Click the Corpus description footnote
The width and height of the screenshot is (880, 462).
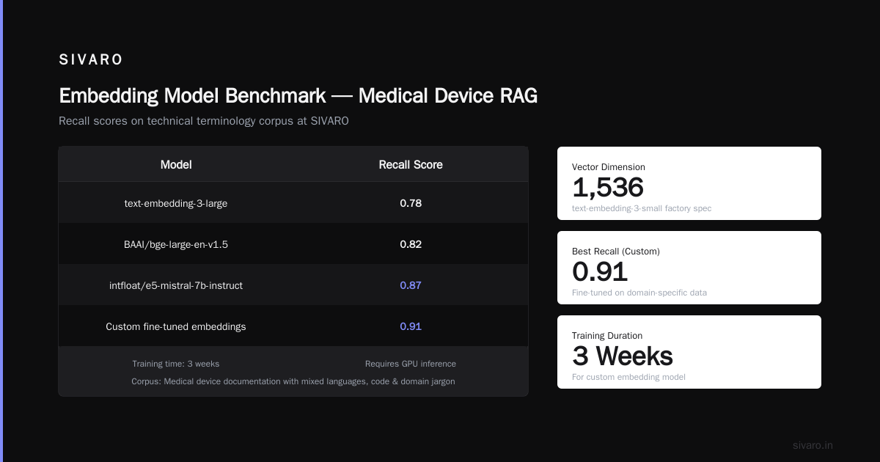pyautogui.click(x=293, y=381)
